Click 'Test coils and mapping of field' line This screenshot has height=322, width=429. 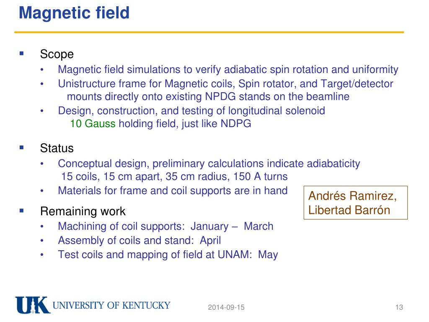[x=168, y=254]
